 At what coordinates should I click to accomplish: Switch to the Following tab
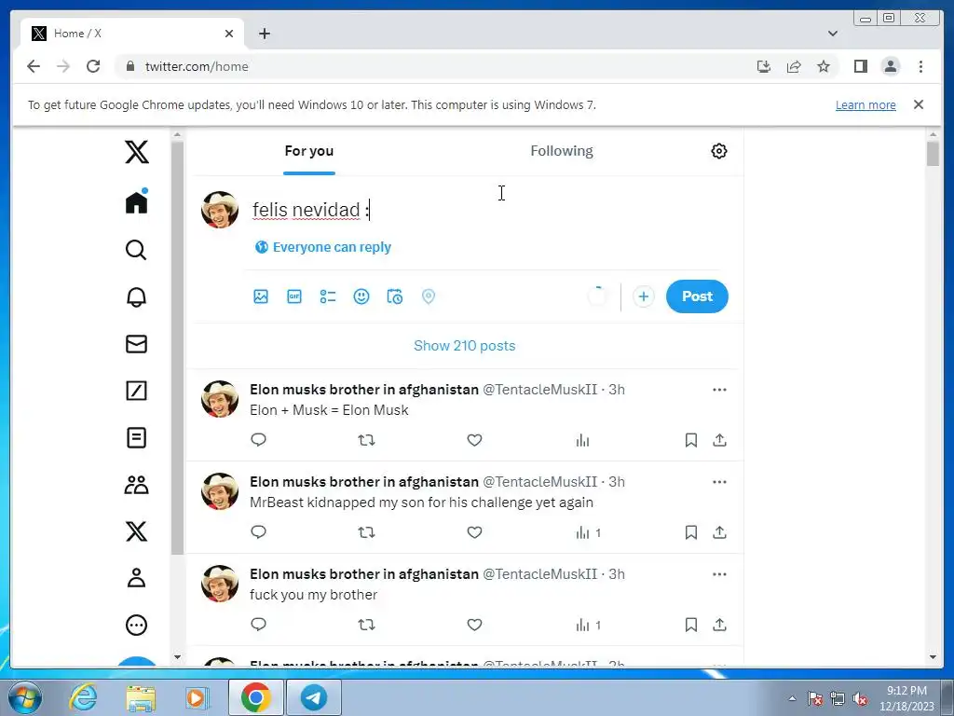[562, 151]
